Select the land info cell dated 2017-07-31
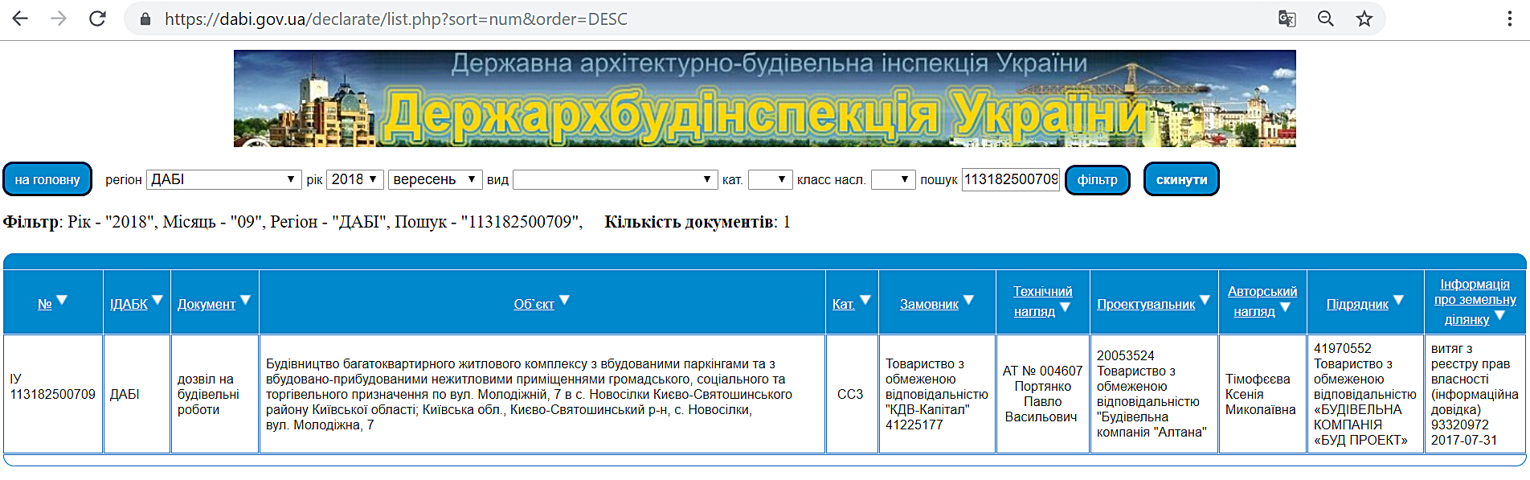 click(x=1475, y=394)
